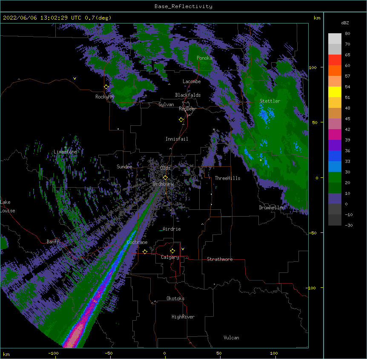Click the RedDeer city label
The width and height of the screenshot is (367, 359).
click(x=187, y=109)
